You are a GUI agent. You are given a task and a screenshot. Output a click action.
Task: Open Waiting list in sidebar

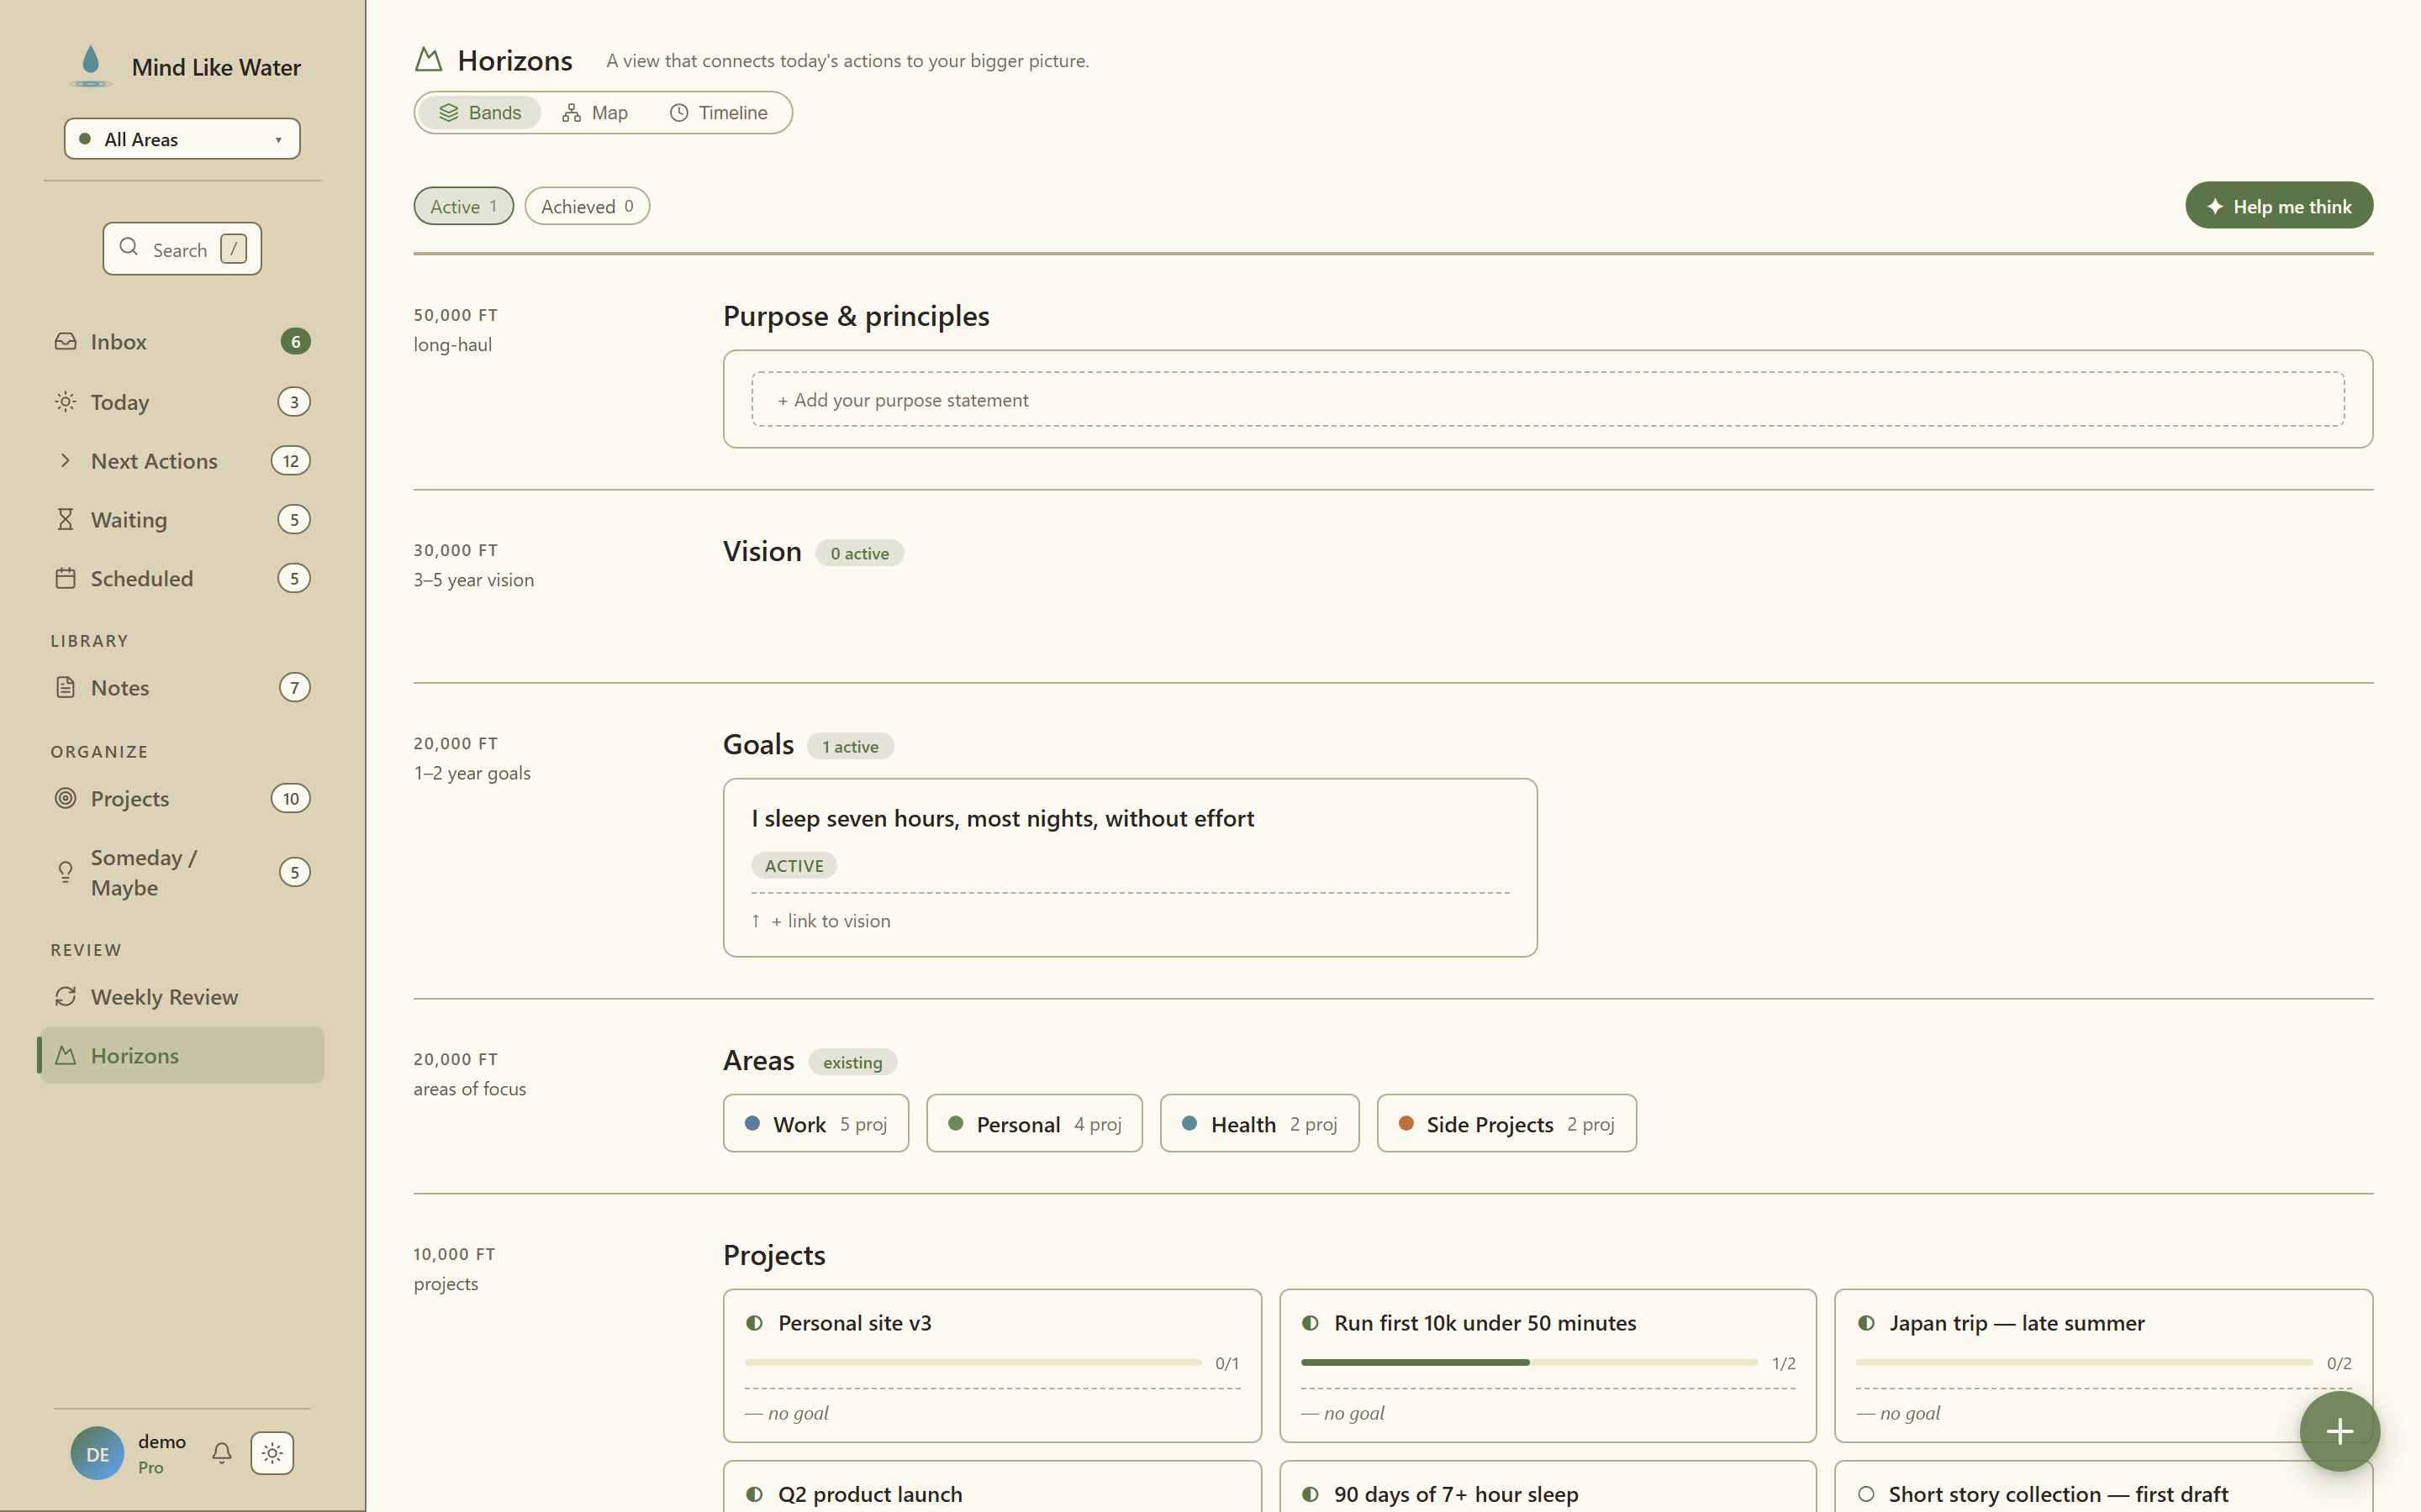pyautogui.click(x=182, y=519)
